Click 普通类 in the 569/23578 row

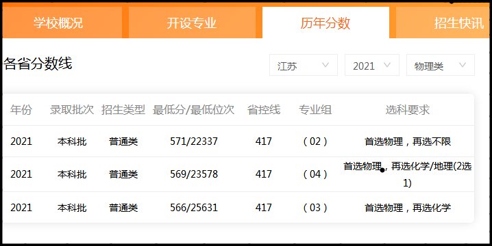(123, 174)
